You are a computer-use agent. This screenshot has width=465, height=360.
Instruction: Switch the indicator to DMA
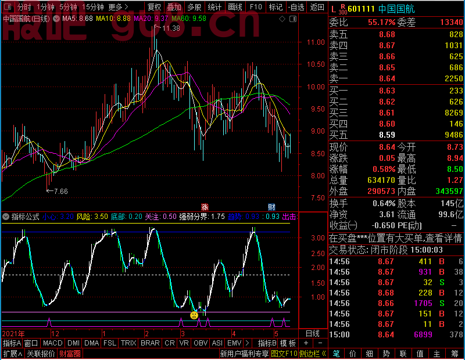pos(92,343)
